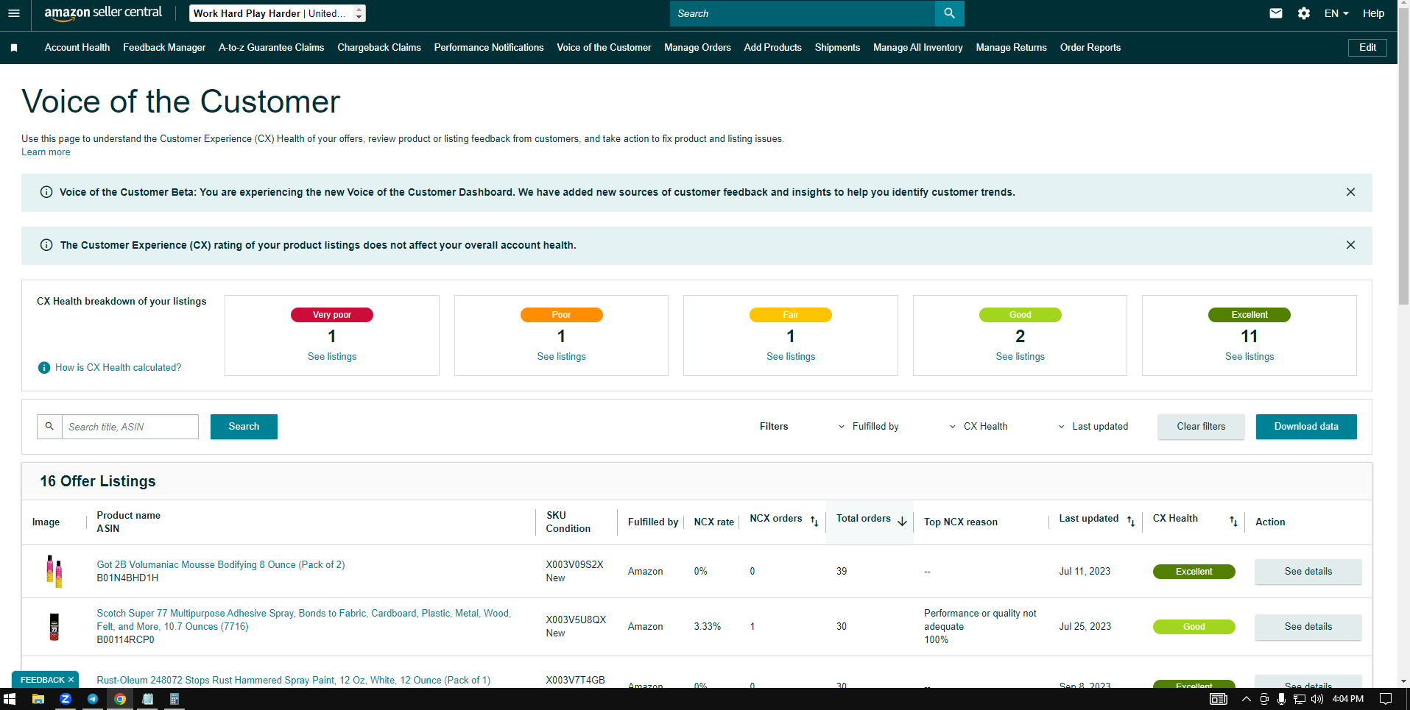See details for Got 2B Volumaniac Mousse
Viewport: 1410px width, 710px height.
pos(1308,572)
